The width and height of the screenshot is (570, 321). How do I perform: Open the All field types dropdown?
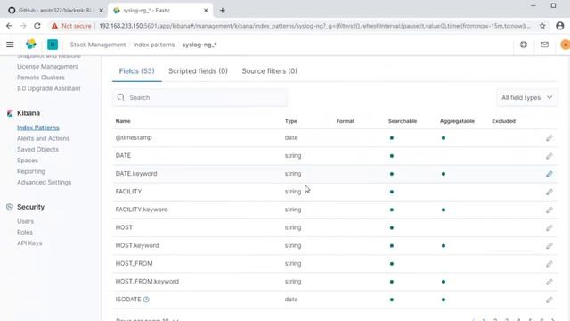[526, 97]
